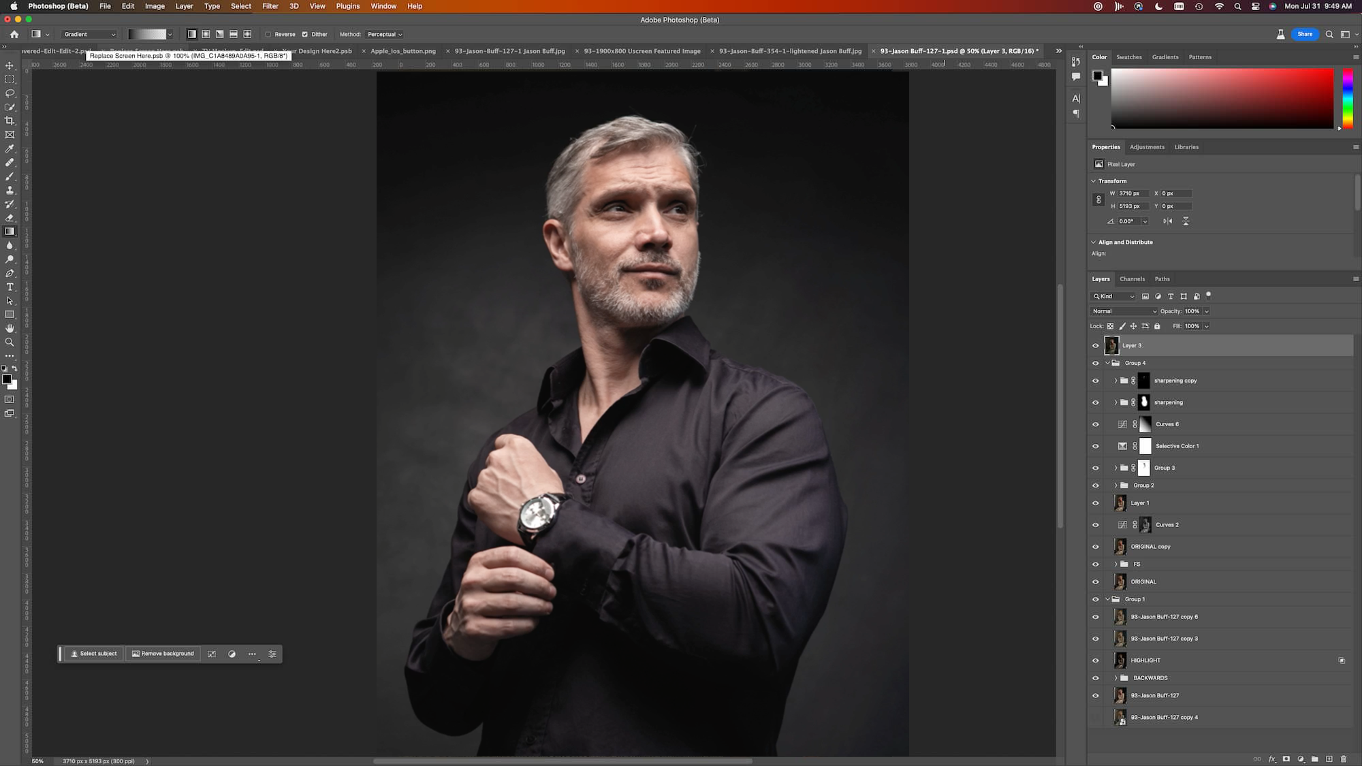The height and width of the screenshot is (766, 1362).
Task: Select the Lasso tool
Action: [x=10, y=93]
